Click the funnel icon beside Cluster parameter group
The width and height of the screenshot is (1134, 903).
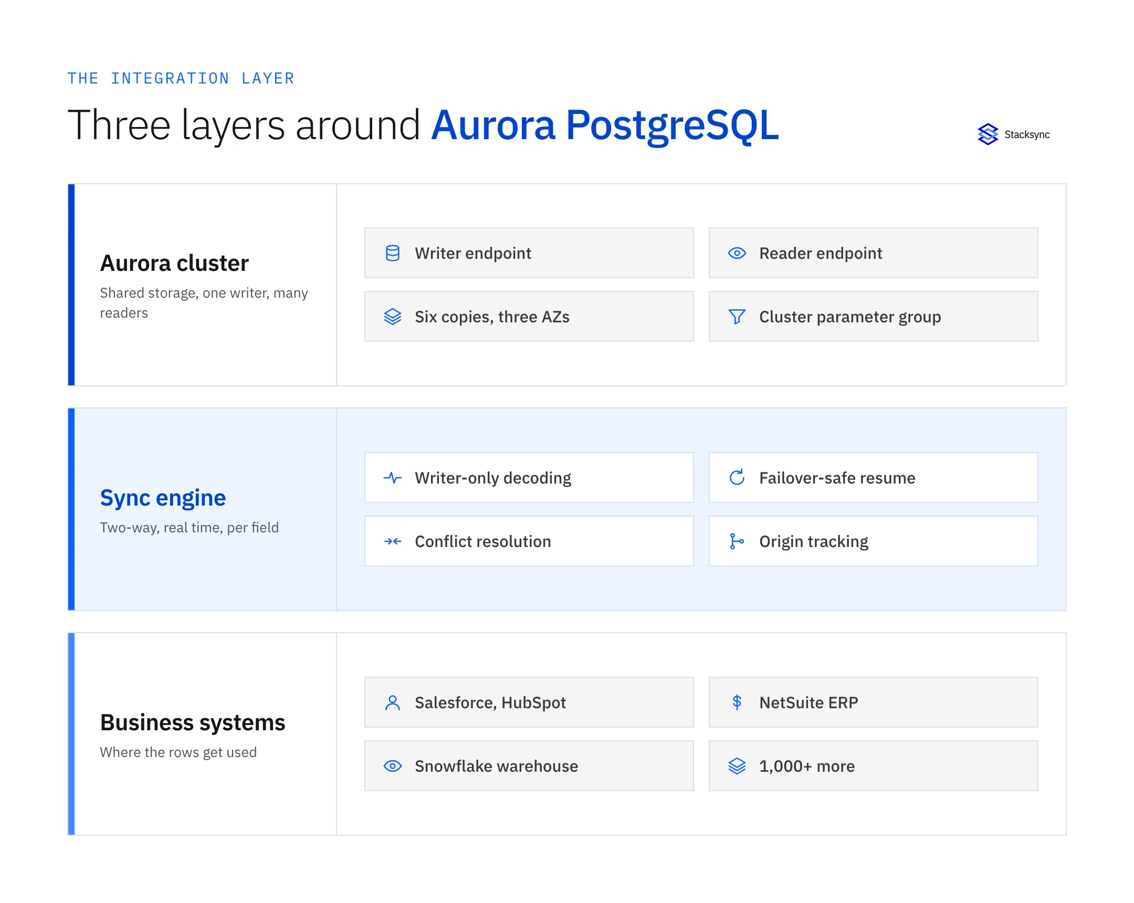pos(737,317)
